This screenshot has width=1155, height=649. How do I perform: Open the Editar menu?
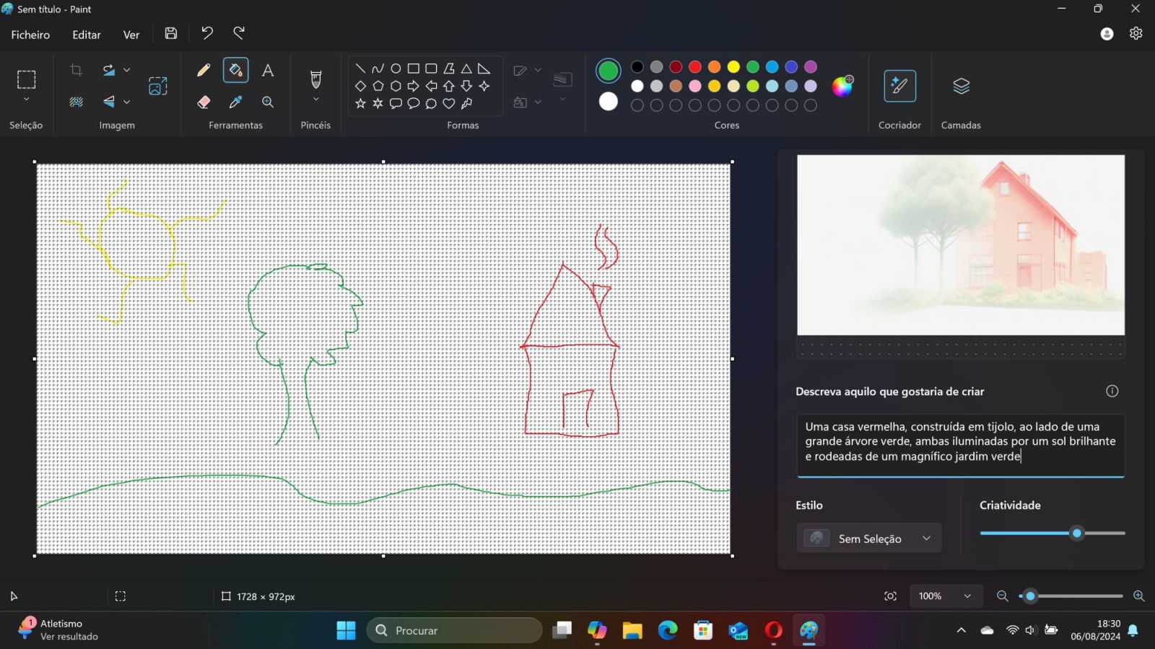click(87, 35)
